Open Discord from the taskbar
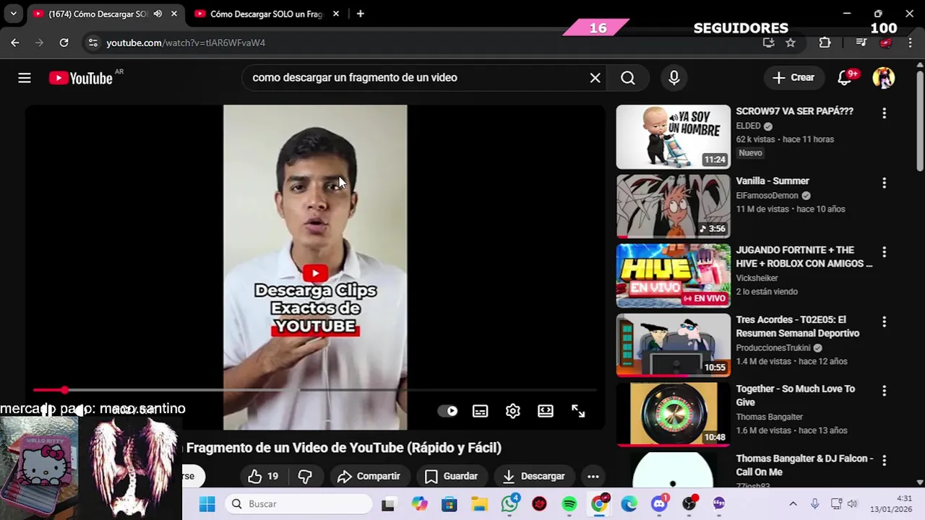925x520 pixels. (x=659, y=503)
